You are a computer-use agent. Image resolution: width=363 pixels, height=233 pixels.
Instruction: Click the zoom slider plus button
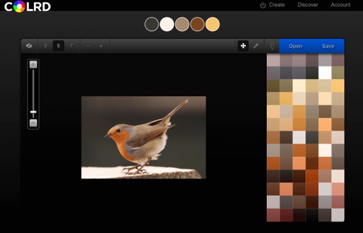[x=33, y=65]
